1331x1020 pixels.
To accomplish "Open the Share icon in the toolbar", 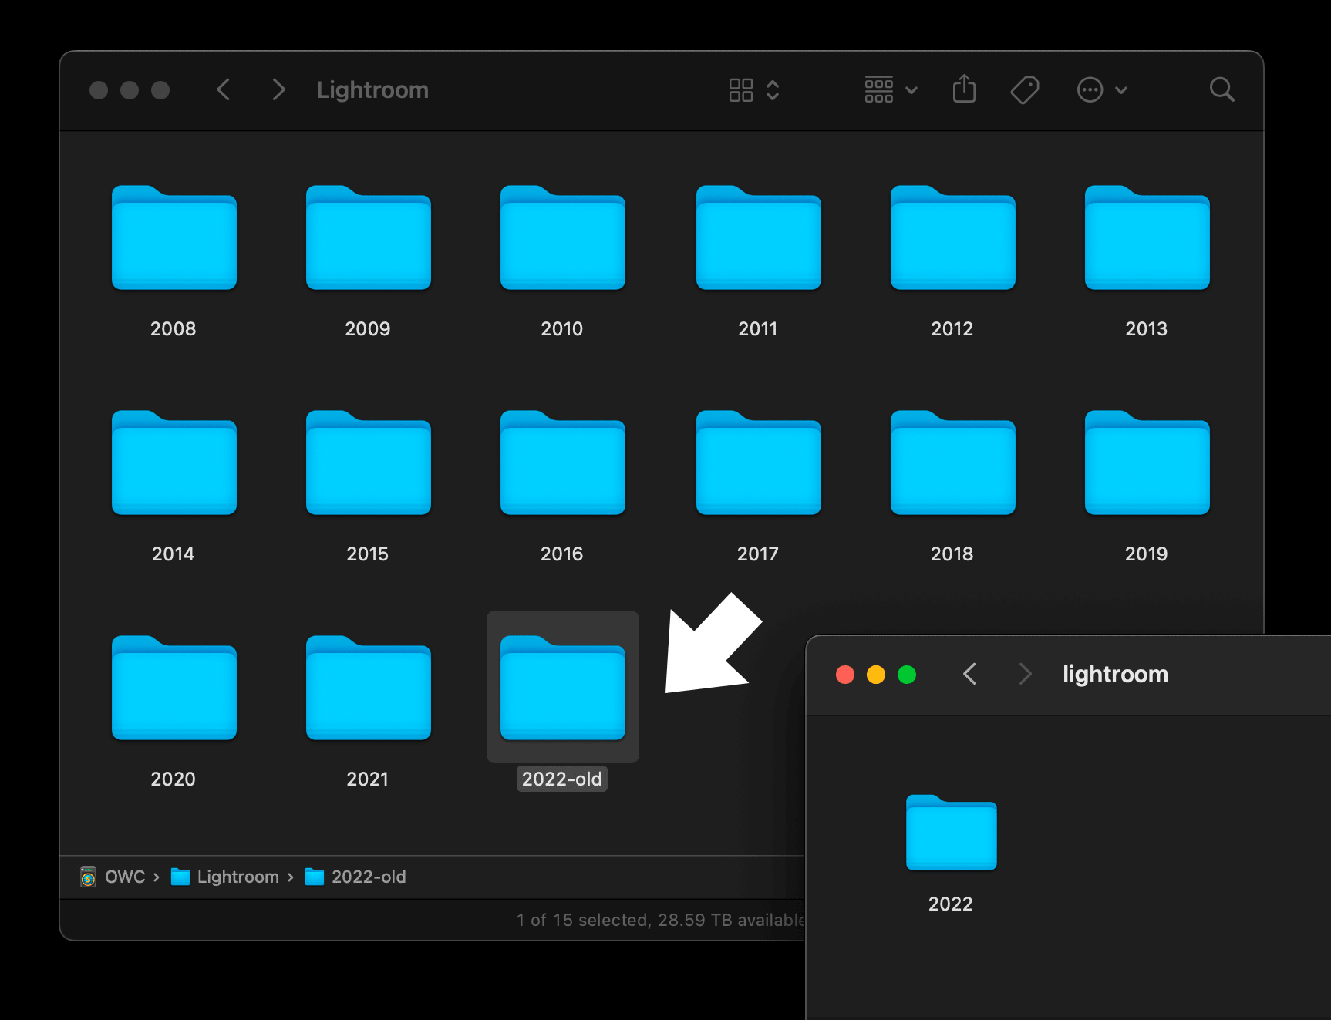I will tap(965, 89).
